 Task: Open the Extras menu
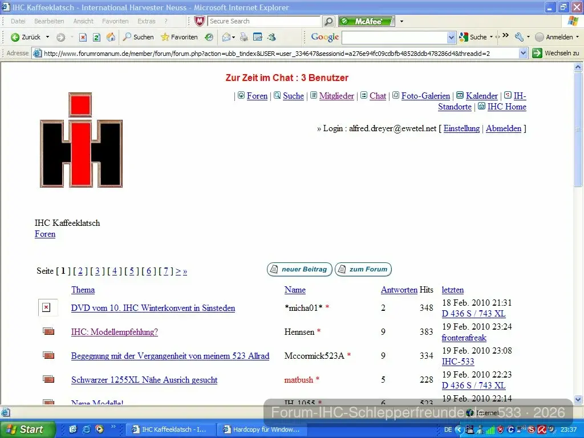147,21
